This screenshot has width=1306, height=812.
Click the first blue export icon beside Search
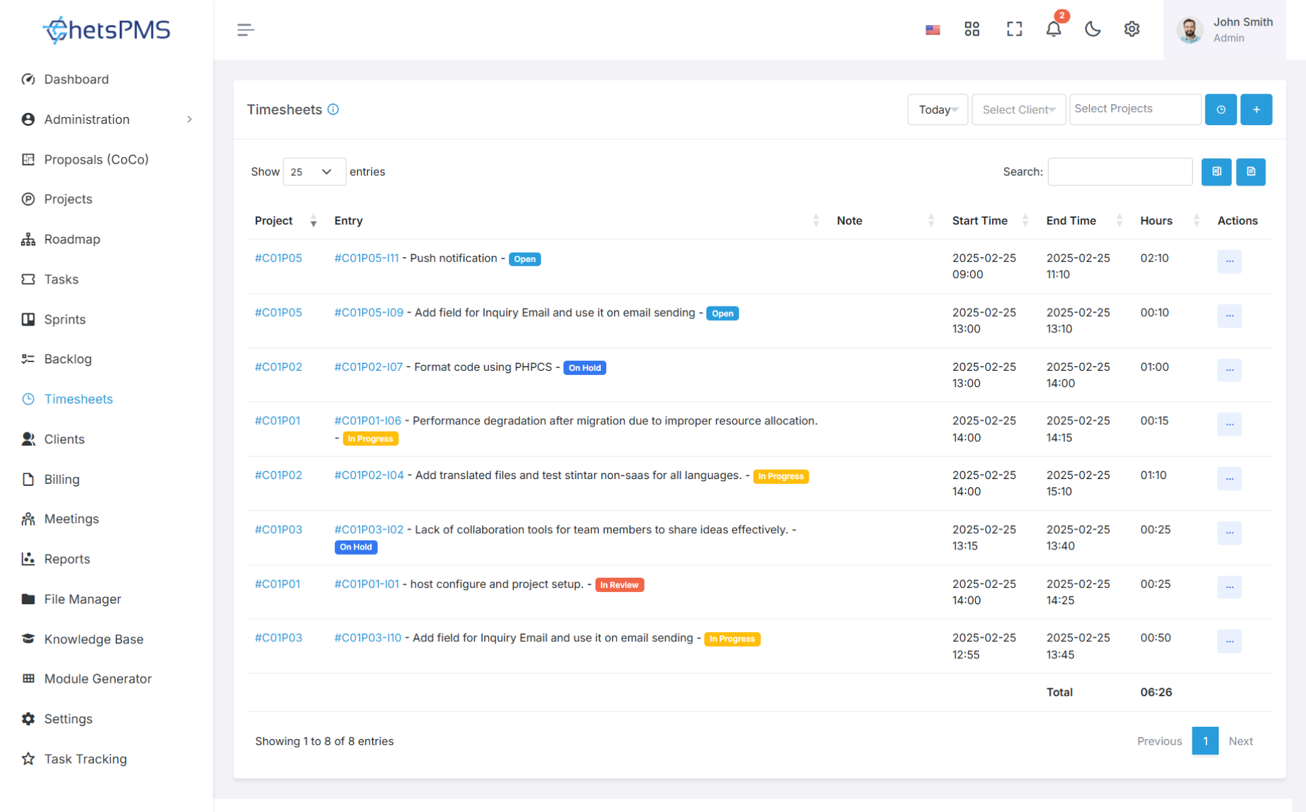pos(1216,172)
